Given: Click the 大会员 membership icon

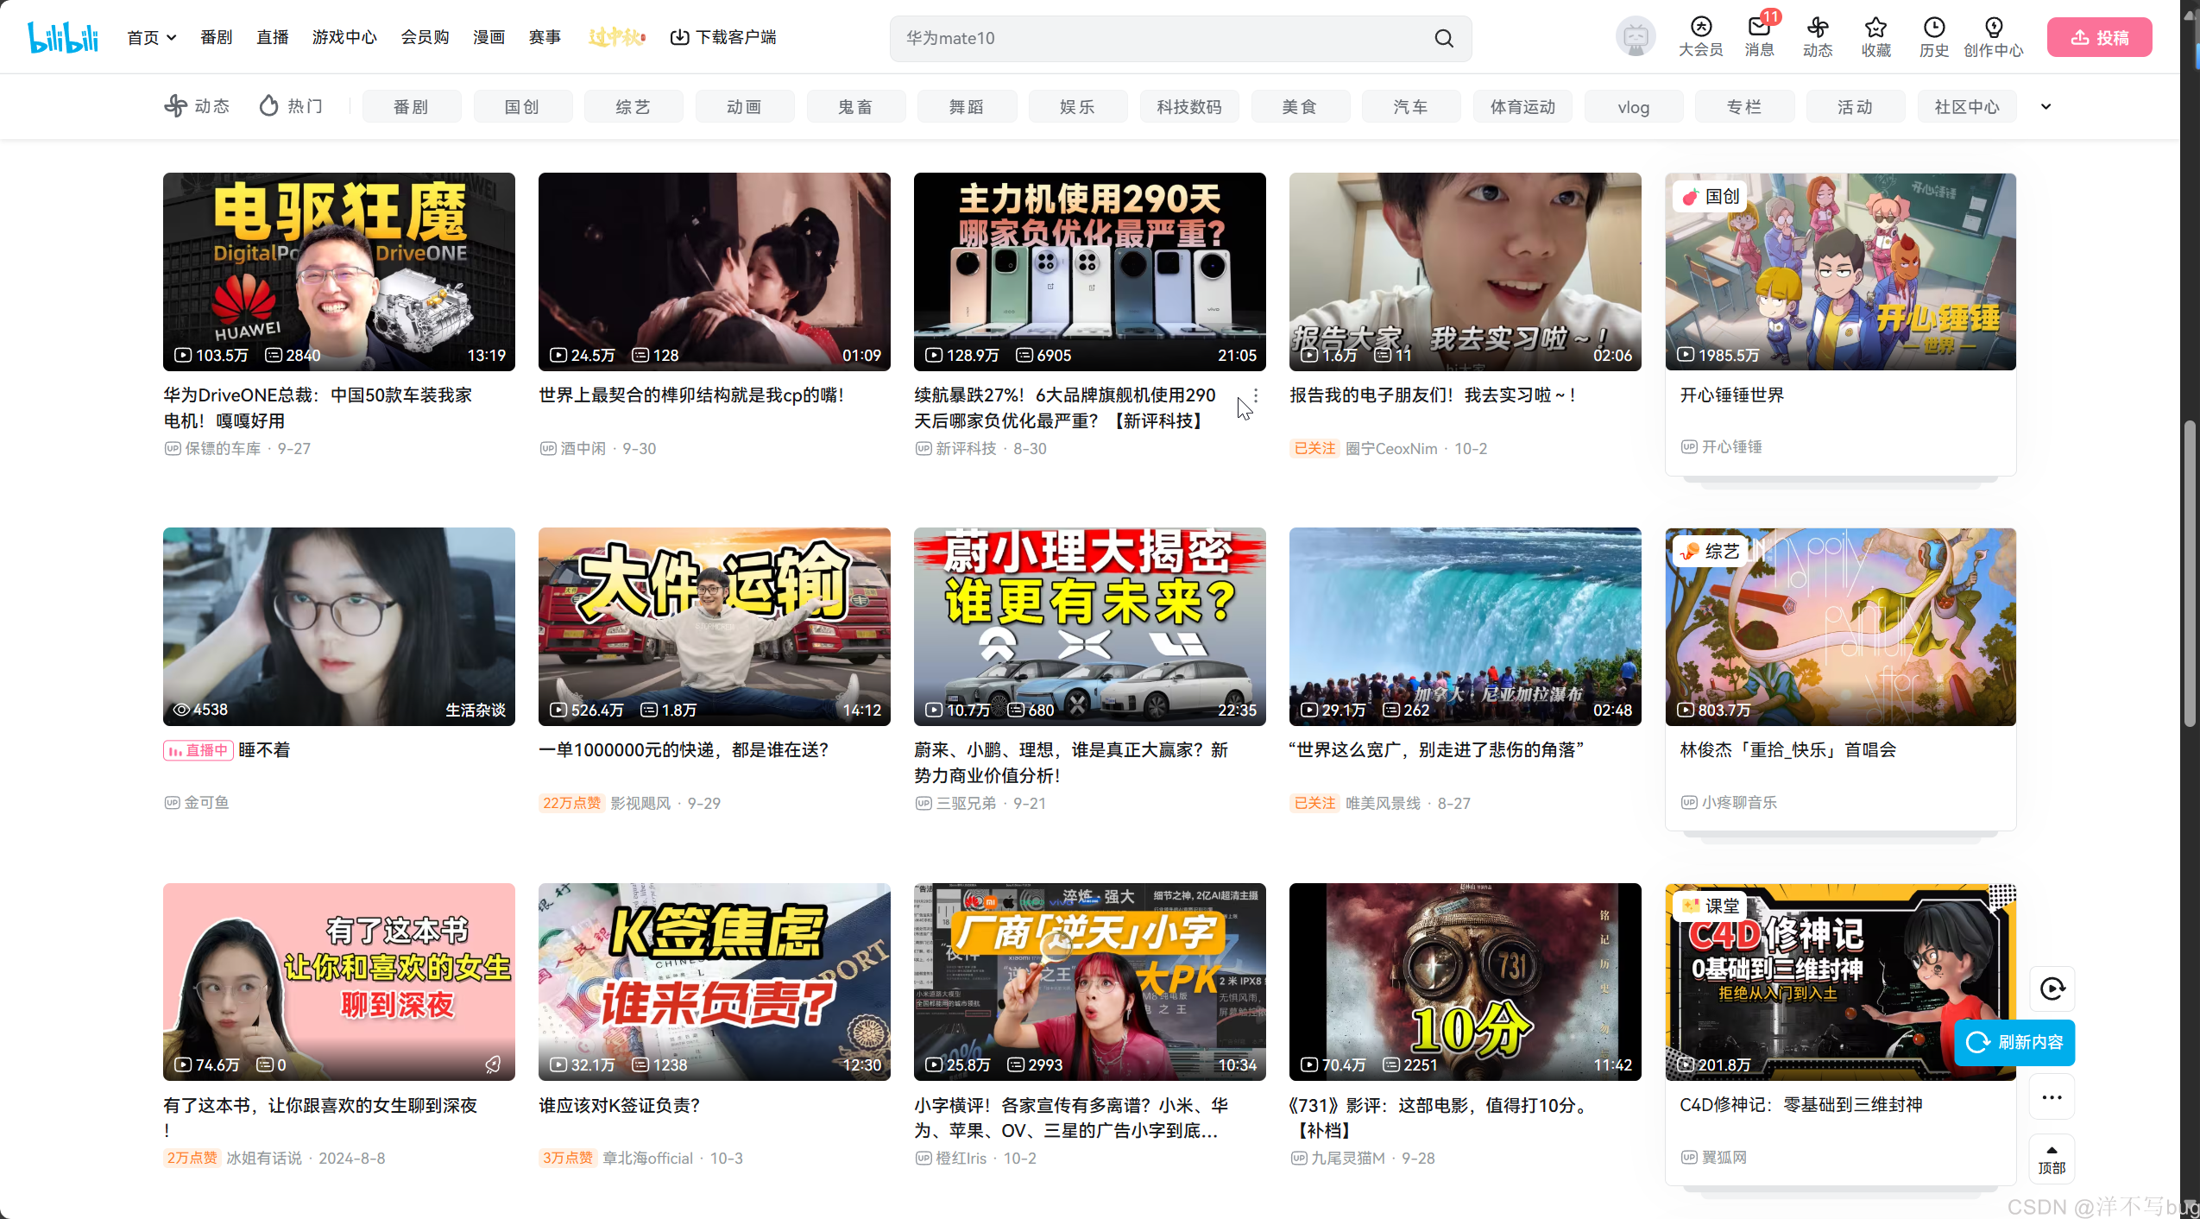Looking at the screenshot, I should (1700, 28).
